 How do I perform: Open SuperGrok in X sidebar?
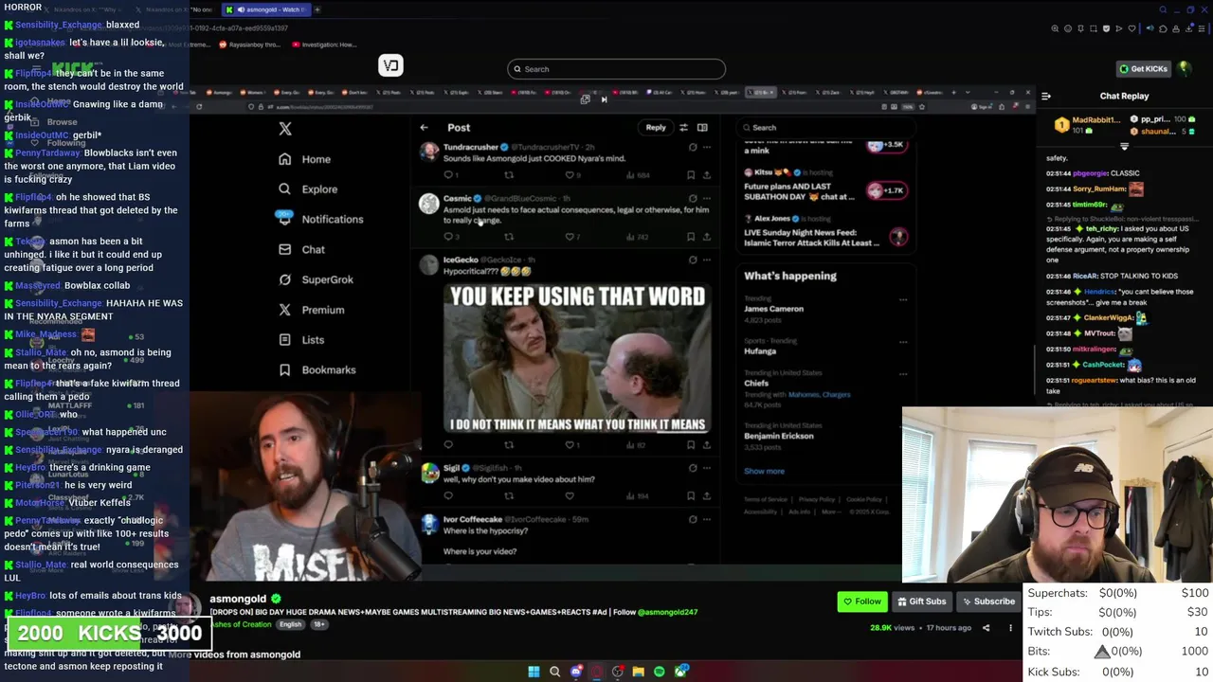point(316,279)
